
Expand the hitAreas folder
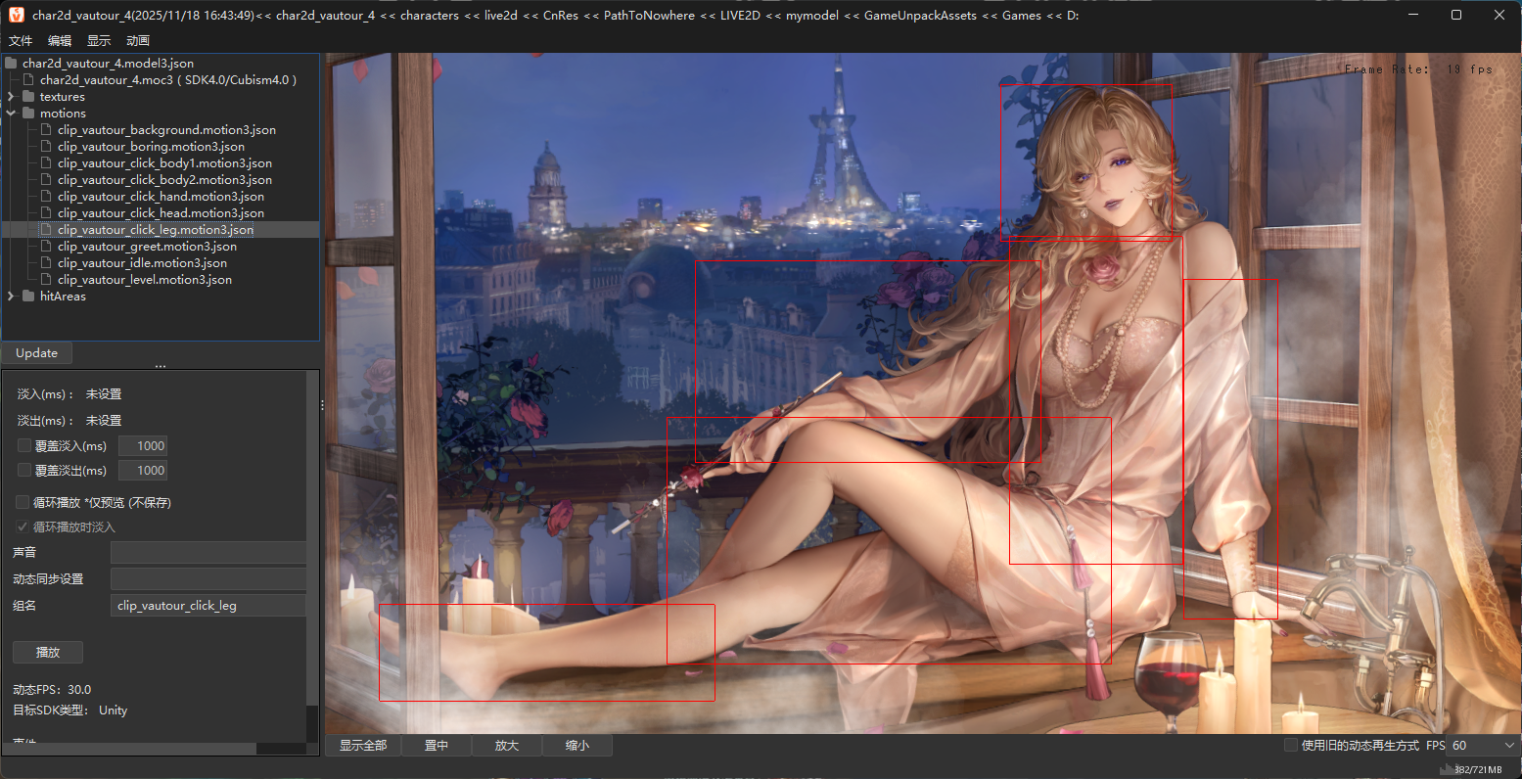tap(11, 297)
